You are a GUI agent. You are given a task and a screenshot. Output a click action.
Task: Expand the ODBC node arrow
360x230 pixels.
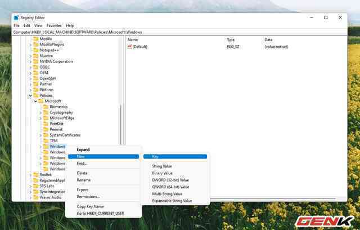30,67
